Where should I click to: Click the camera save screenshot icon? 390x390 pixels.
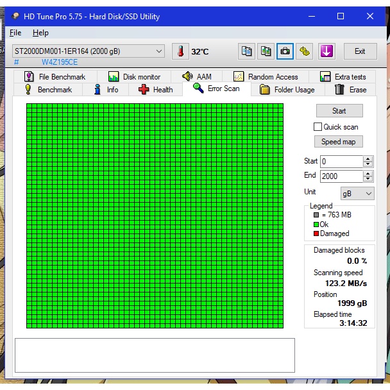tap(285, 51)
